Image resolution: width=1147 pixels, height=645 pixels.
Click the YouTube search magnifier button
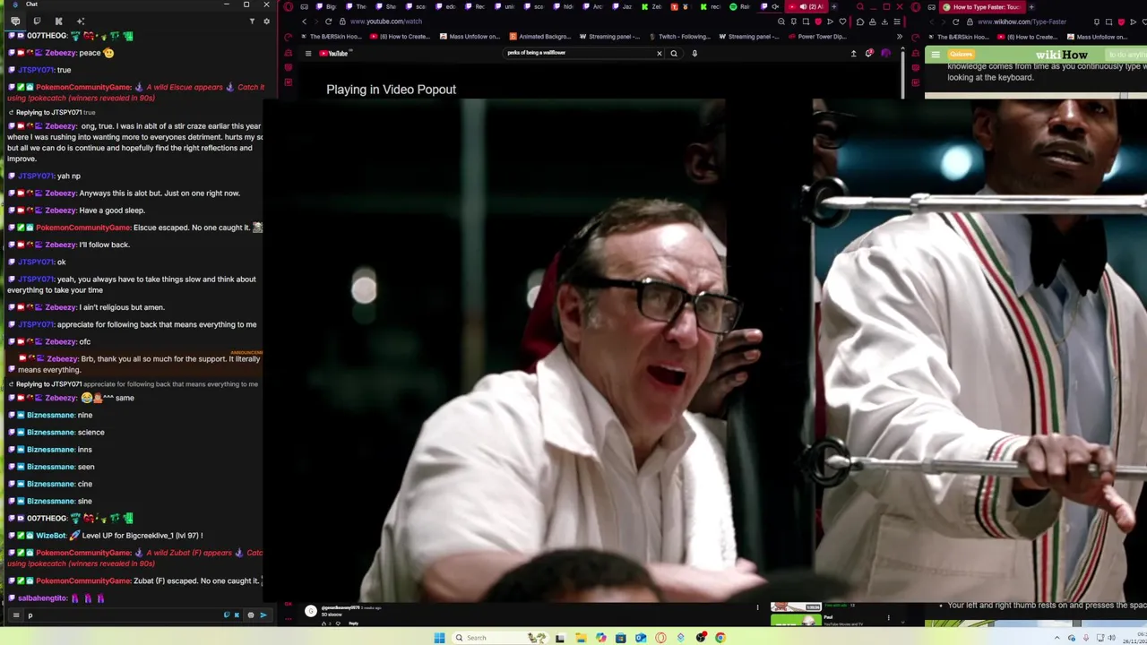[x=674, y=53]
